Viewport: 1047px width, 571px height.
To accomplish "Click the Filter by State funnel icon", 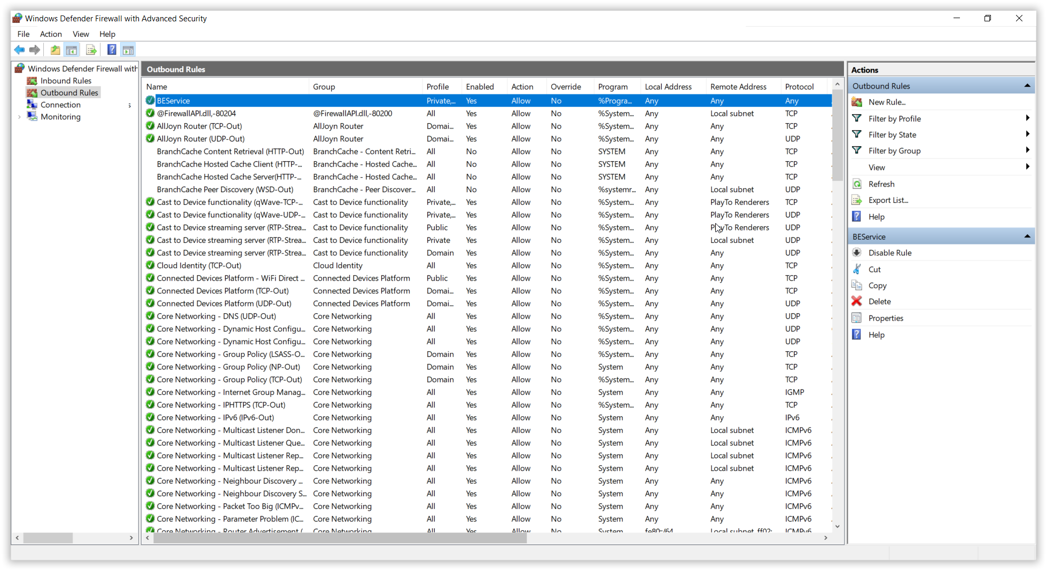I will (857, 134).
